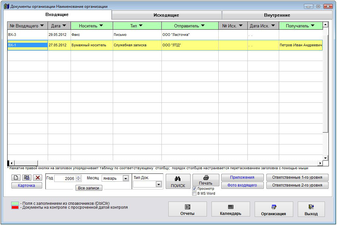Click the application icon in the title bar

7,6
